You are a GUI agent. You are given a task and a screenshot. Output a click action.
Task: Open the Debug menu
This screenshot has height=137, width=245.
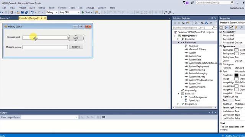(x=42, y=8)
